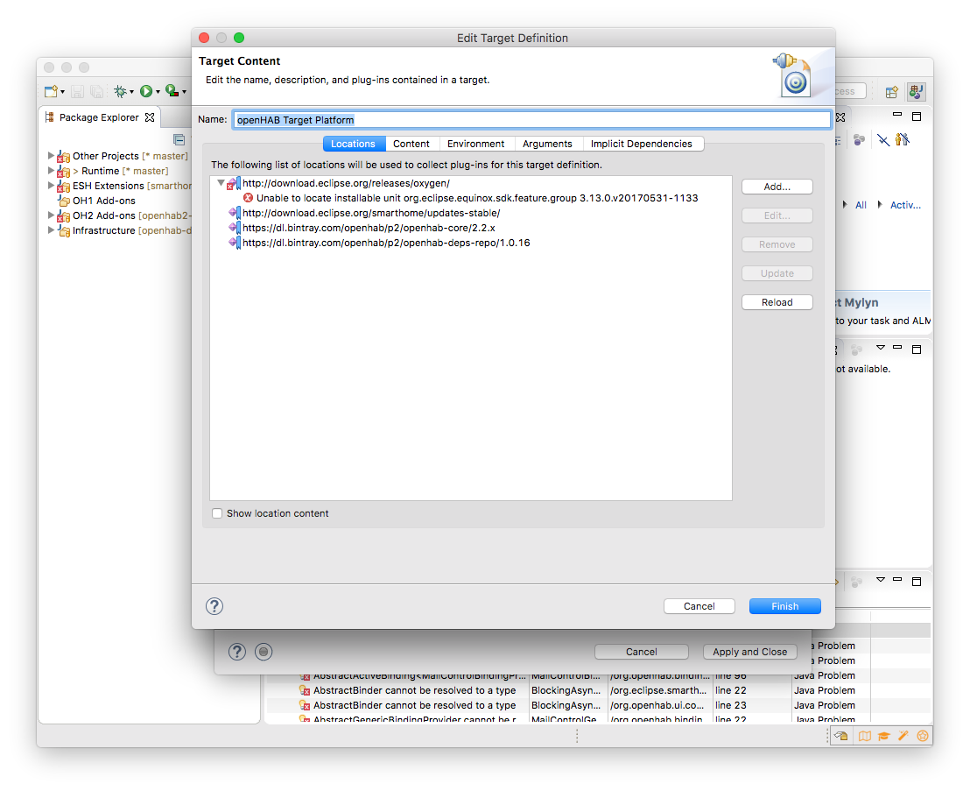Collapse the download.eclipse.org/releases/oxygen location node
The height and width of the screenshot is (791, 970).
coord(221,183)
